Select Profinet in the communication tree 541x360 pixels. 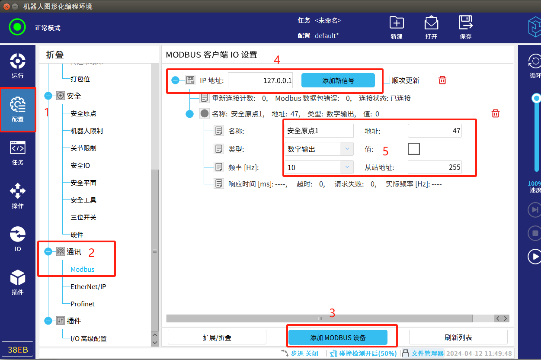pyautogui.click(x=83, y=304)
